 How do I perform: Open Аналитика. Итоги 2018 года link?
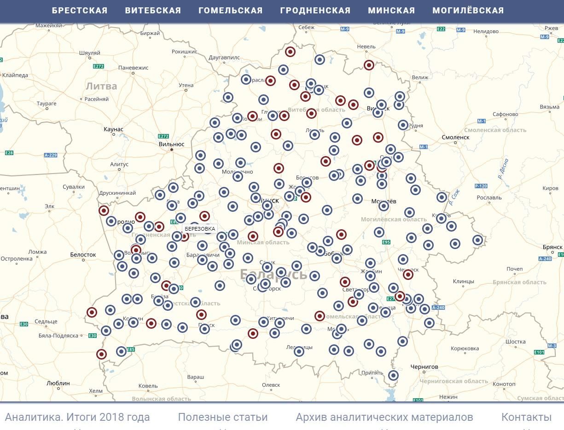(x=77, y=417)
